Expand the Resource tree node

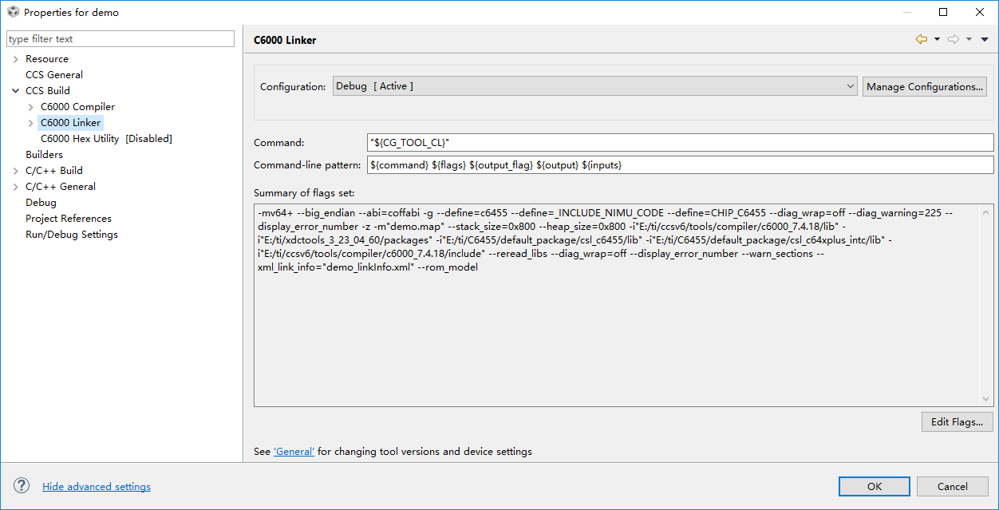pyautogui.click(x=16, y=59)
